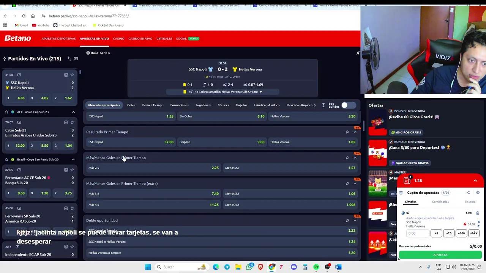Share the bet coupon
The height and width of the screenshot is (273, 486).
(468, 193)
